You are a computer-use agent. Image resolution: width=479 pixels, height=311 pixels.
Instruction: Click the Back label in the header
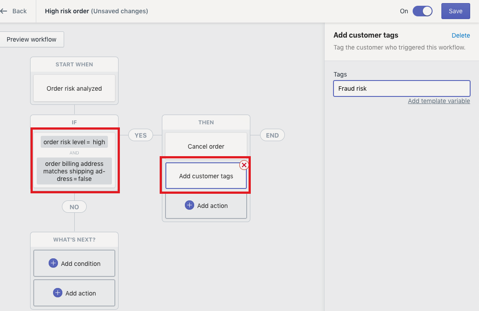tap(19, 11)
